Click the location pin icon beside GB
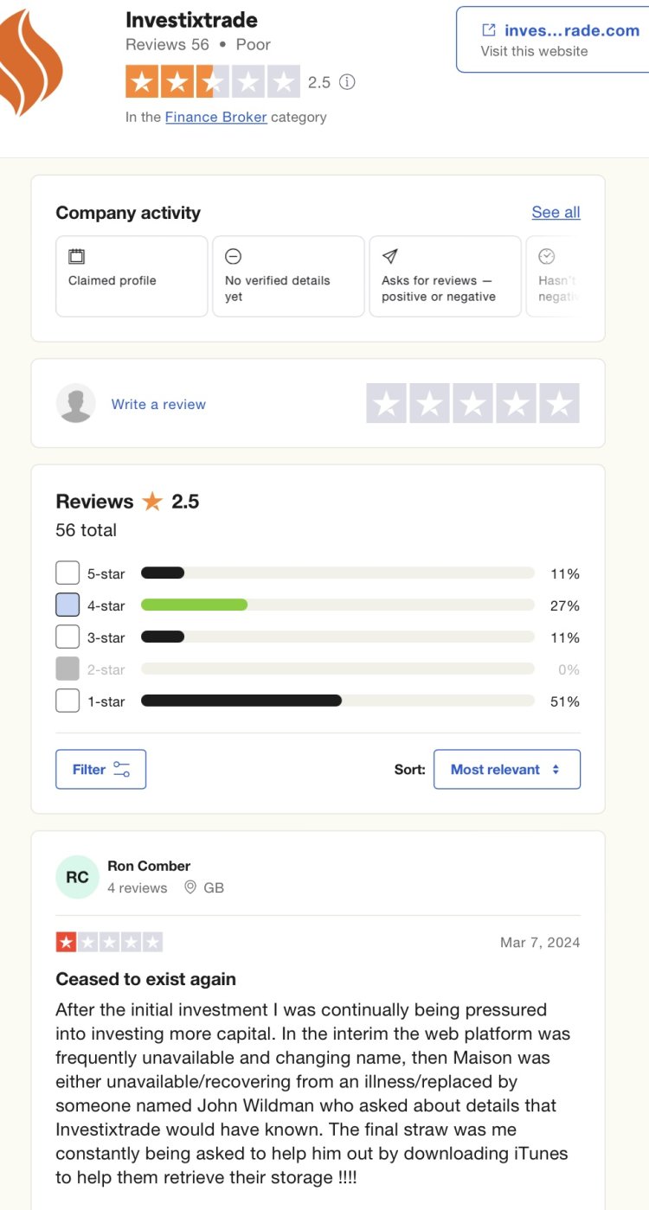Viewport: 649px width, 1210px height. 190,887
